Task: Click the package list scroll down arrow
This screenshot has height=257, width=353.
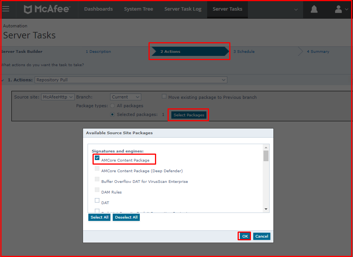Action: [x=266, y=209]
